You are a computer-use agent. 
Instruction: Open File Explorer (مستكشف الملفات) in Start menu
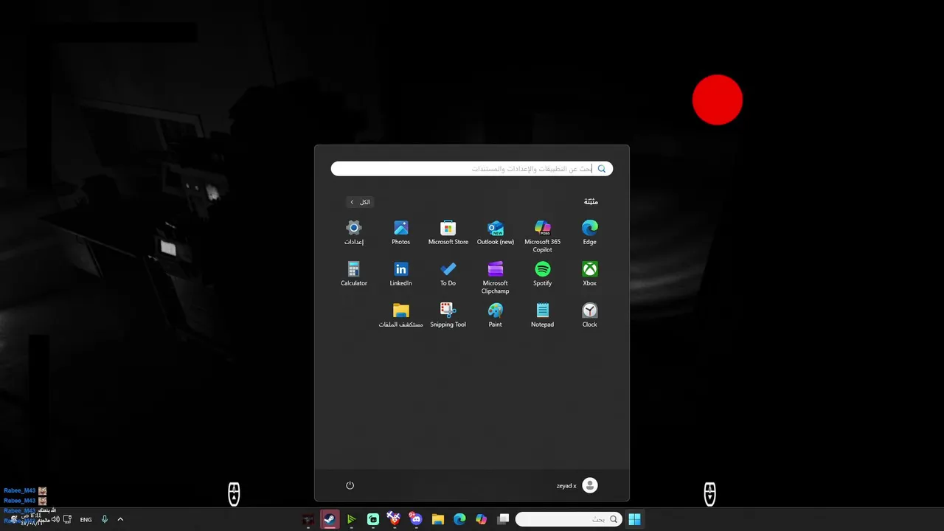[401, 315]
